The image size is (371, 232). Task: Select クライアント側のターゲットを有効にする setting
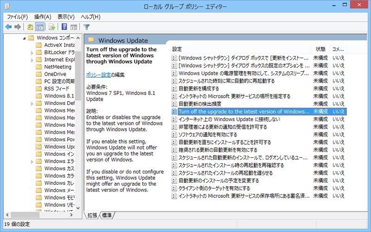click(x=214, y=188)
